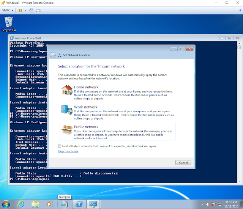This screenshot has width=243, height=209.
Task: Click the Work network building icon
Action: pyautogui.click(x=67, y=110)
